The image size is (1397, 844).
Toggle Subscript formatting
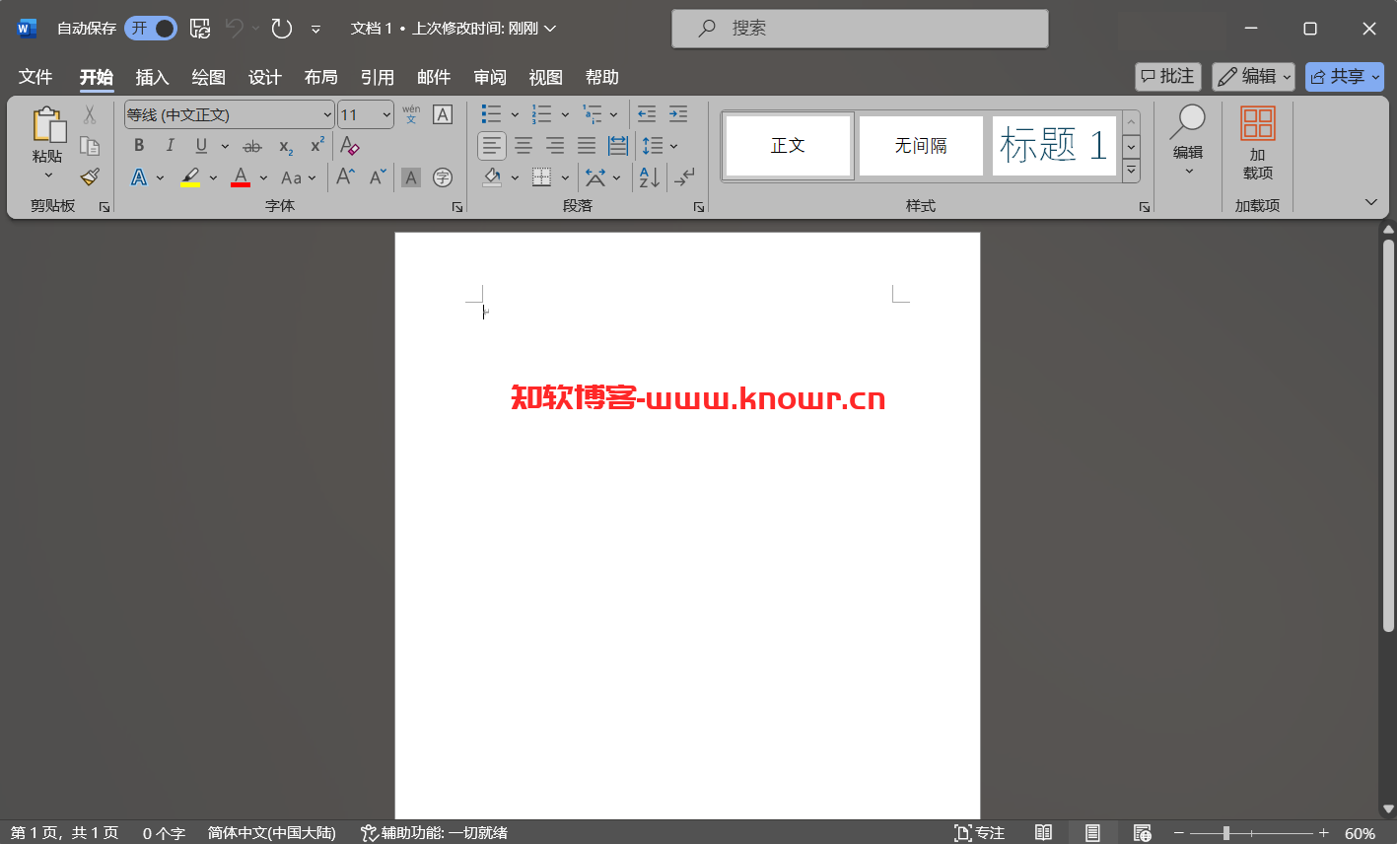coord(286,146)
